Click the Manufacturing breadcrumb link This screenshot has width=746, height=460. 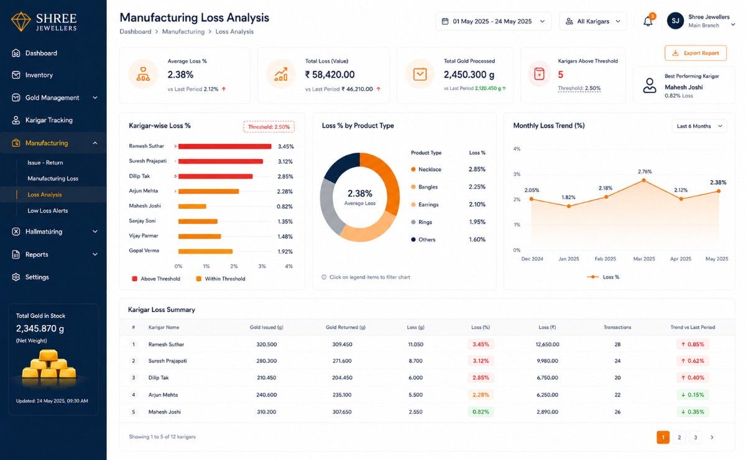click(183, 32)
